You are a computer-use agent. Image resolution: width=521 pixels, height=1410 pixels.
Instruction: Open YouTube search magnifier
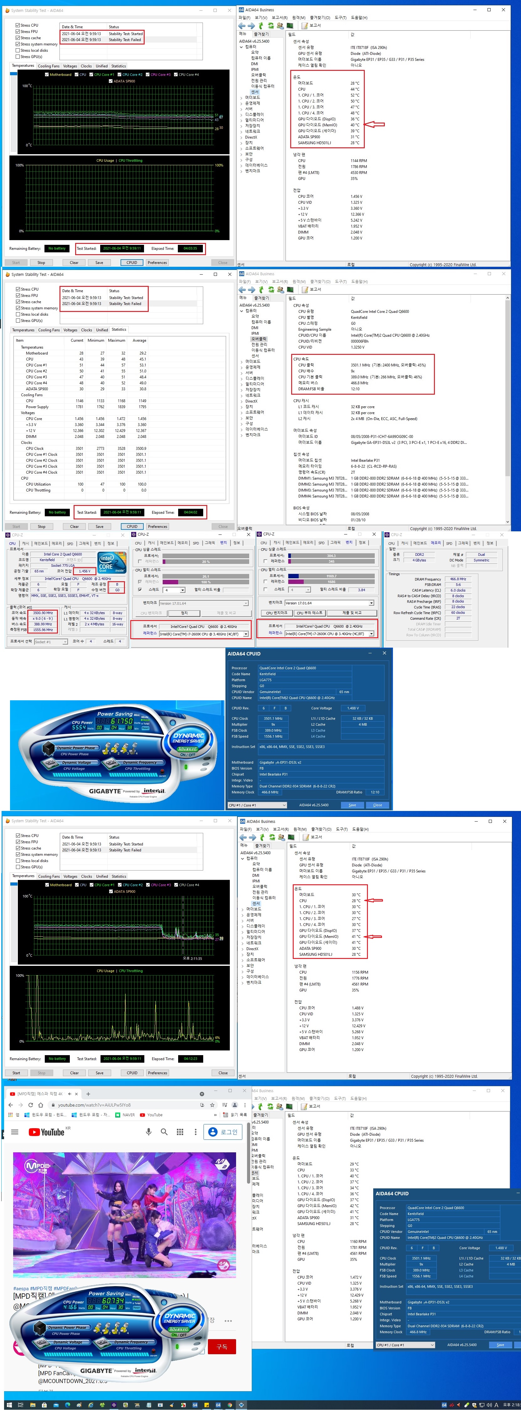[x=164, y=1131]
